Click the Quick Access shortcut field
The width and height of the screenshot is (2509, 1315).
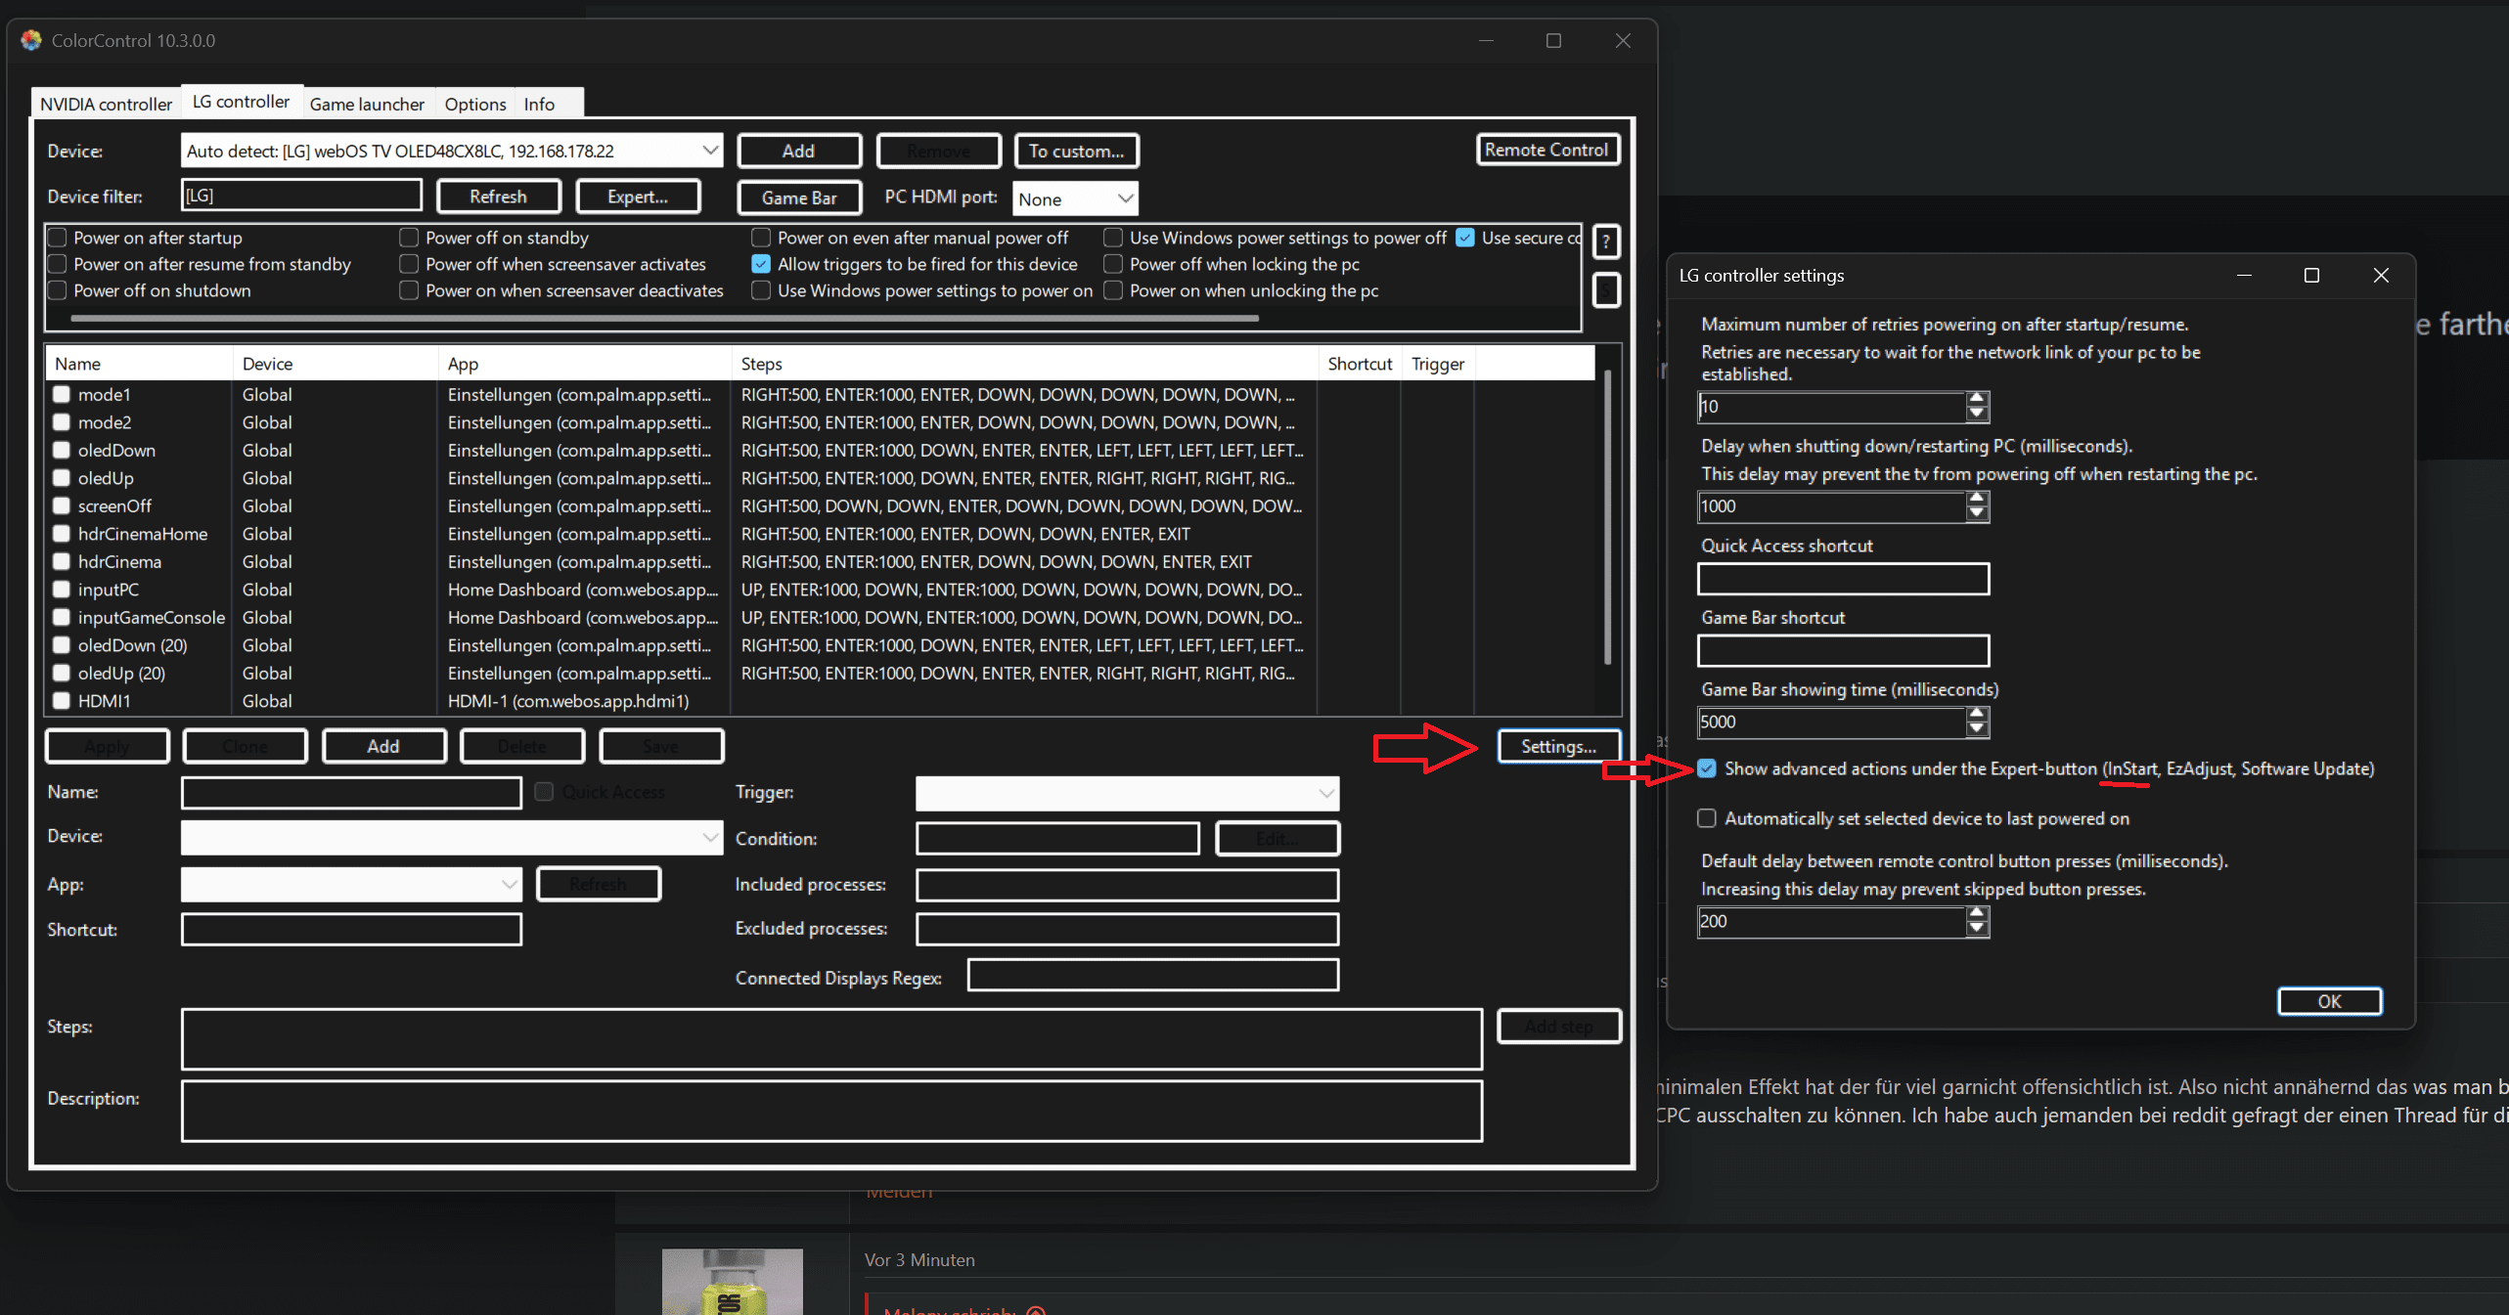click(1843, 579)
